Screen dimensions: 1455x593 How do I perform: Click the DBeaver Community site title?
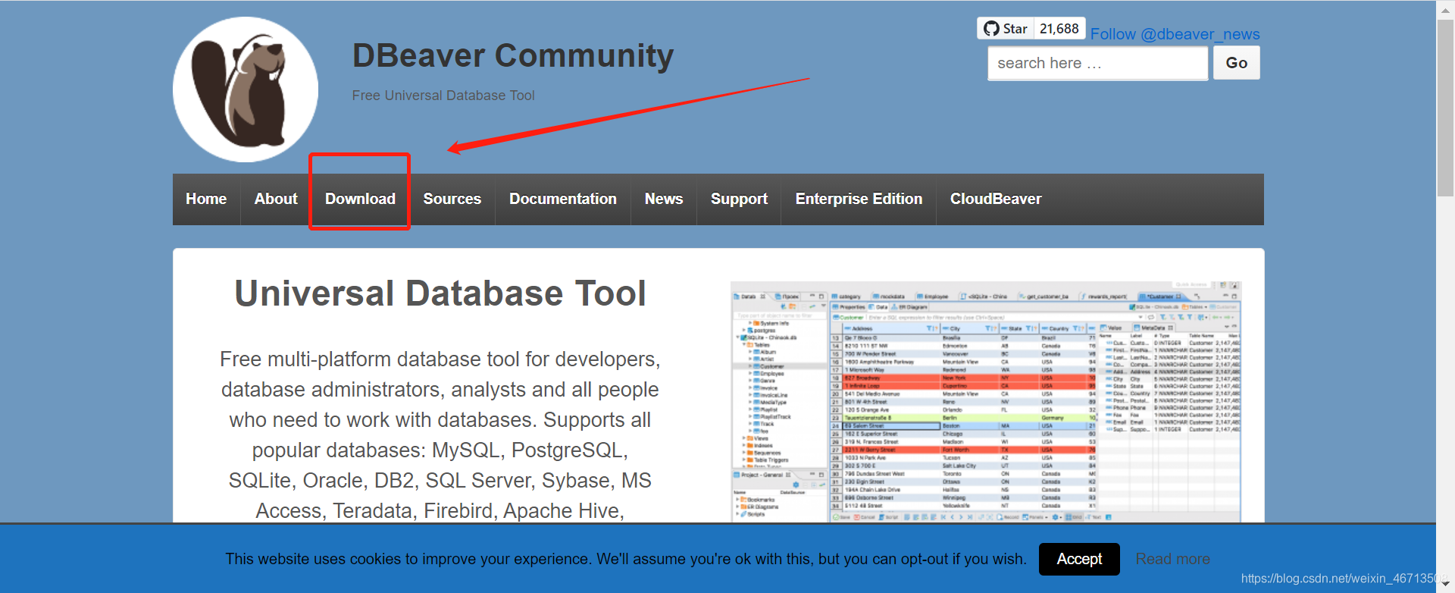click(x=513, y=56)
